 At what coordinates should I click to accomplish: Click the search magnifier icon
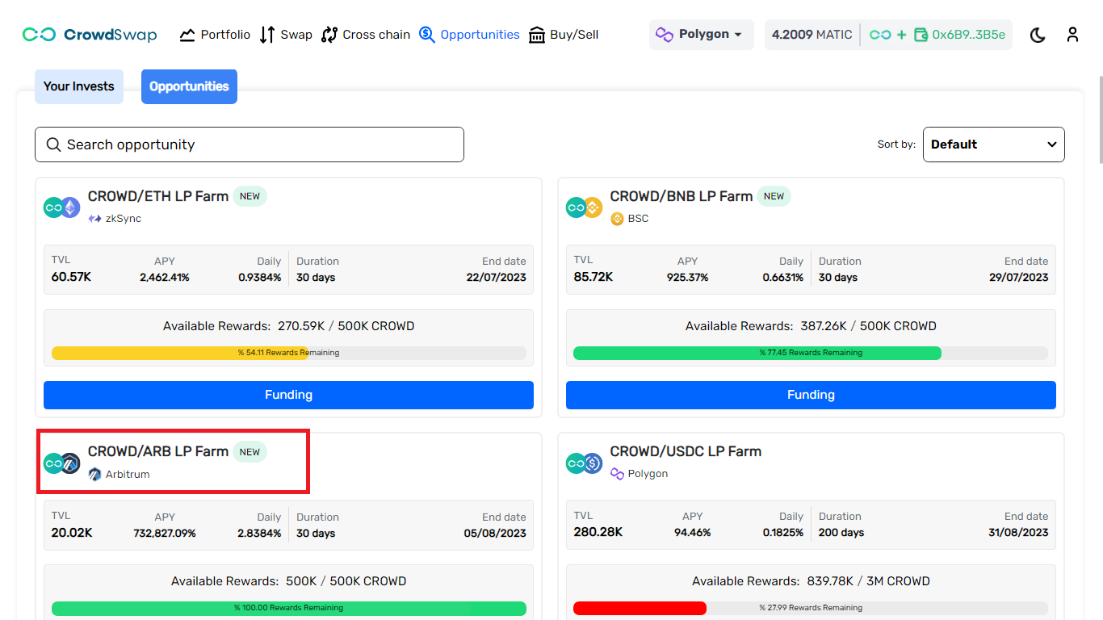(54, 145)
